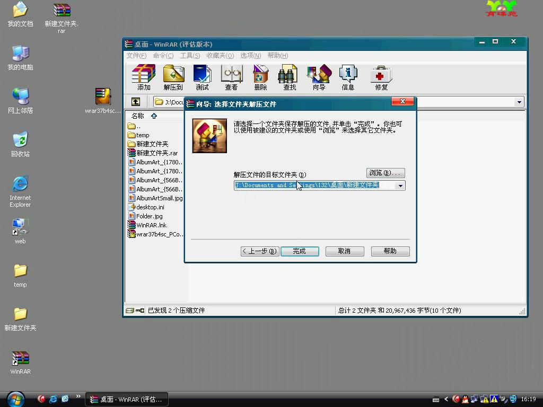Select 新建文件夹.rar in file list
The height and width of the screenshot is (407, 543).
153,153
